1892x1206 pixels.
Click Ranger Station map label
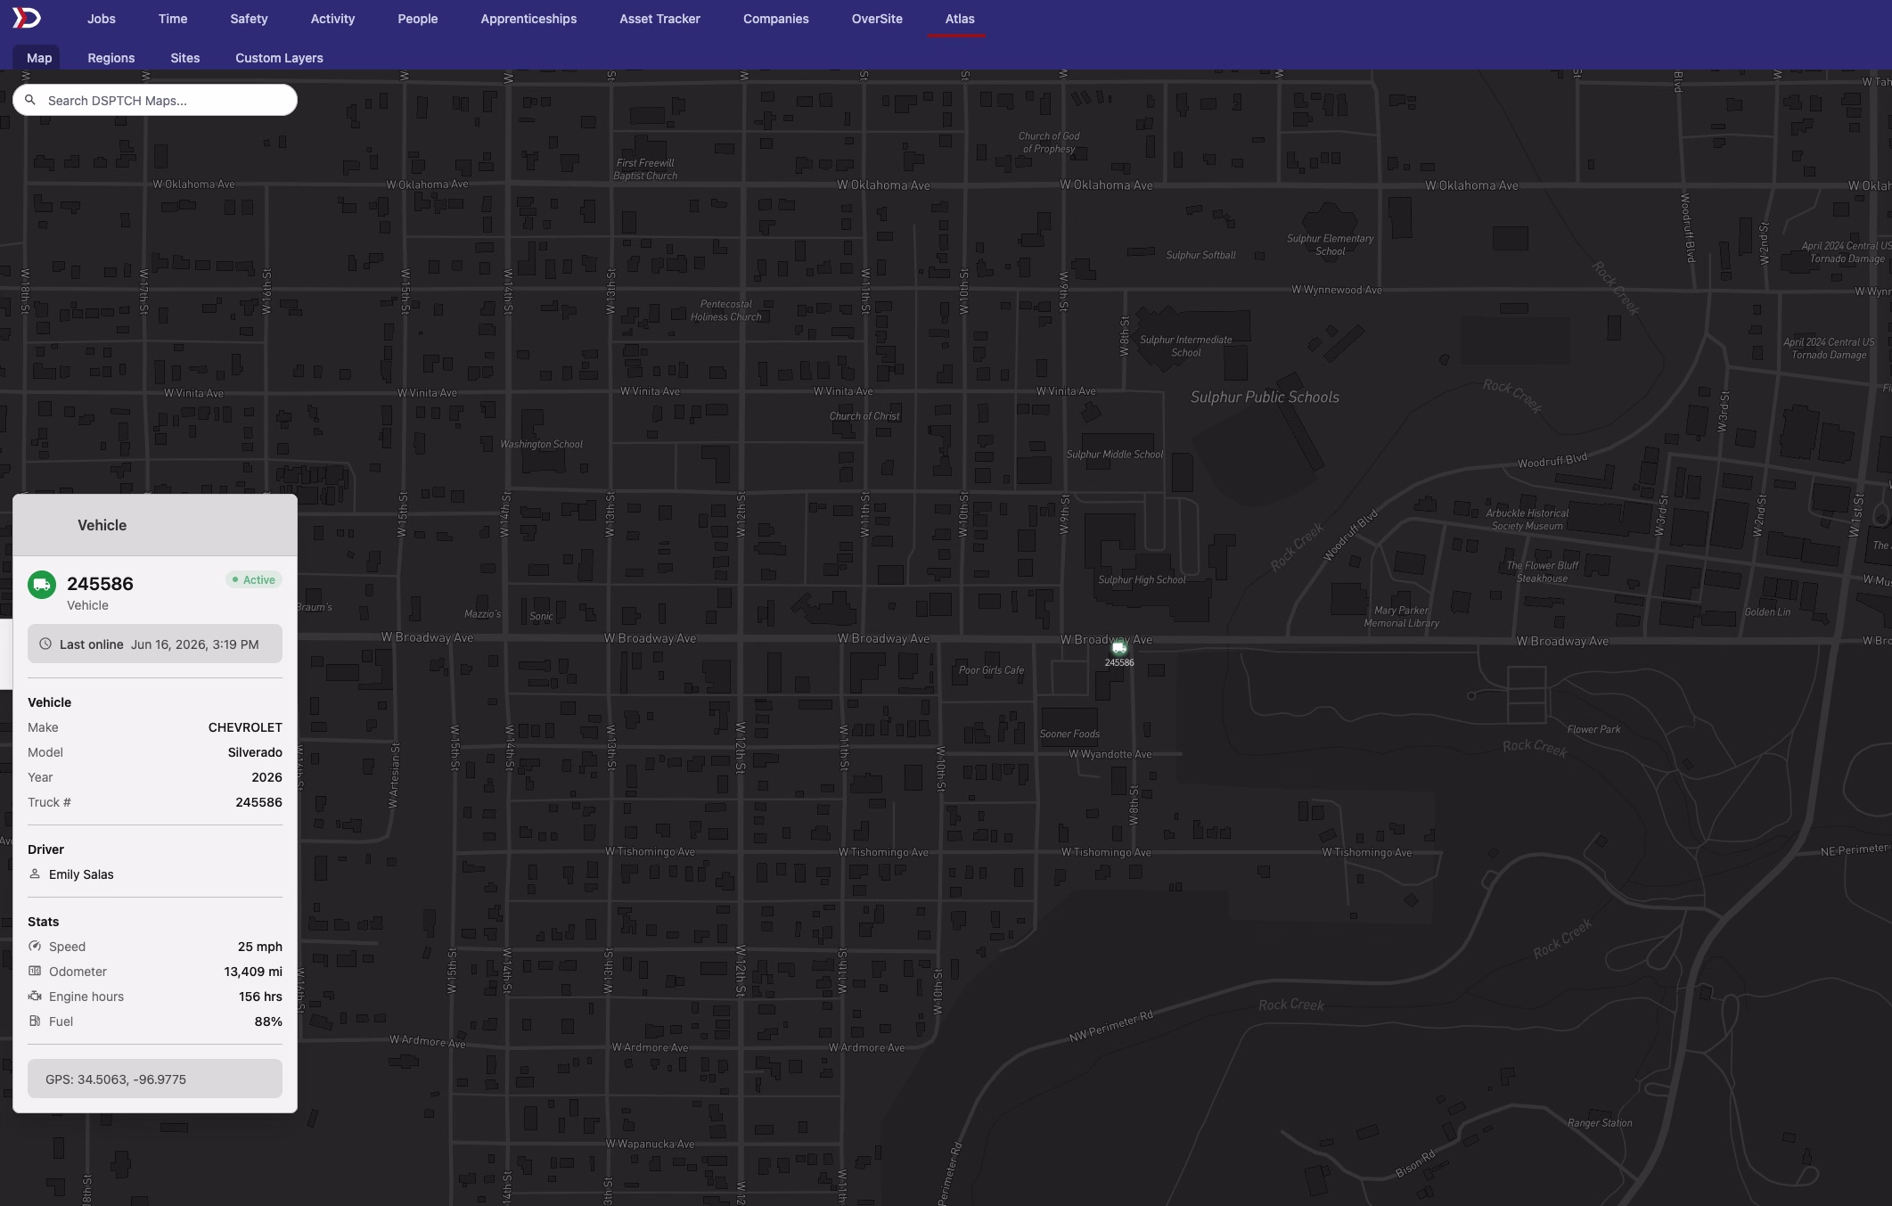(1600, 1122)
